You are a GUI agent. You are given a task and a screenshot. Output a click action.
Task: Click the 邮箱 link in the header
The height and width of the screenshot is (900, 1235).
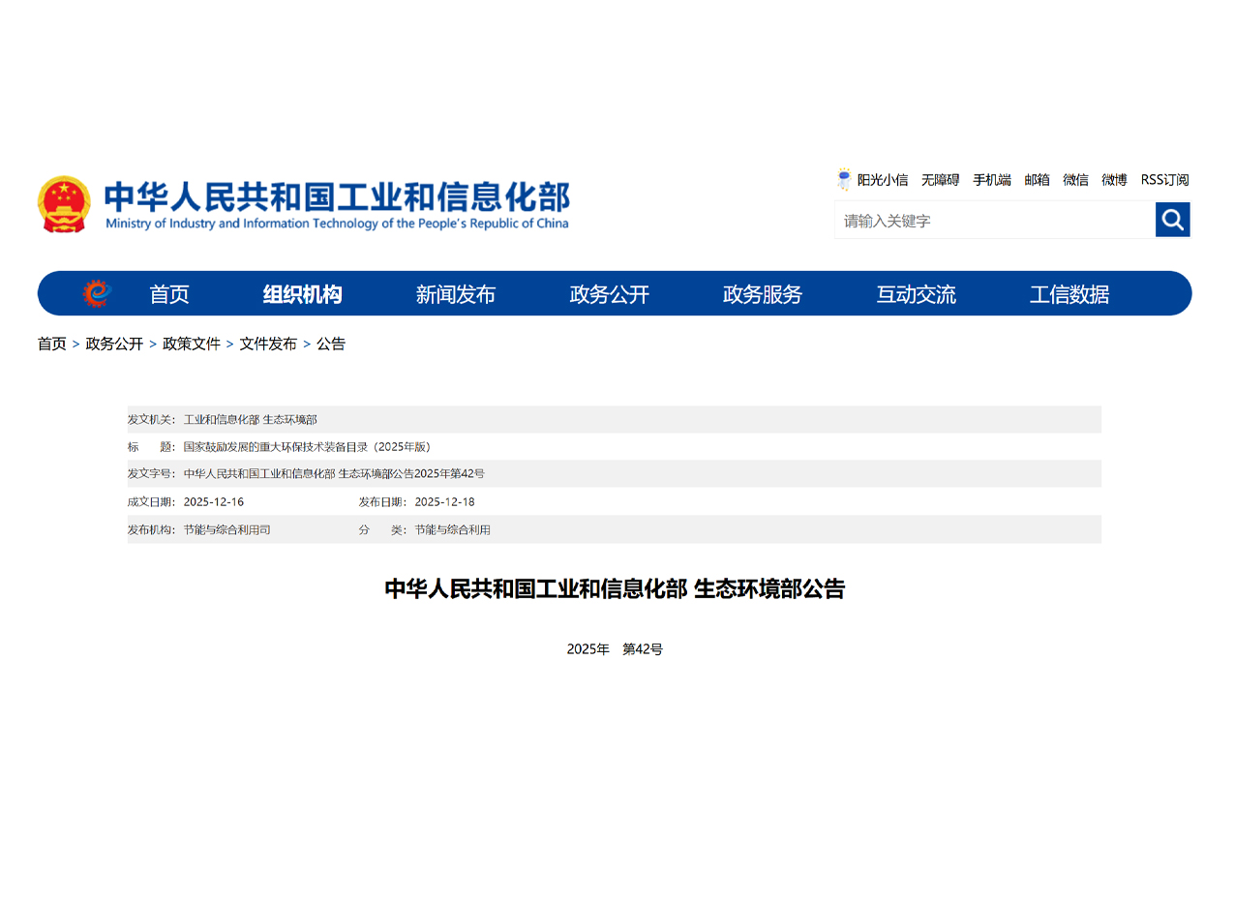point(1037,180)
